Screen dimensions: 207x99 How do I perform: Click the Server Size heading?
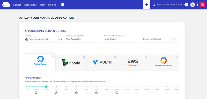coord(33,78)
